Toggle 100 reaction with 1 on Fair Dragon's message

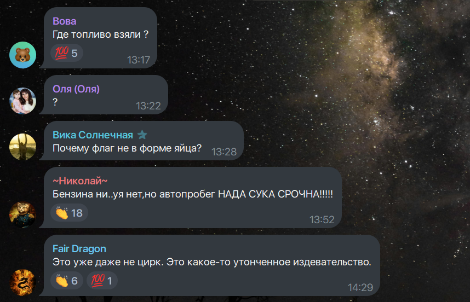(x=102, y=281)
